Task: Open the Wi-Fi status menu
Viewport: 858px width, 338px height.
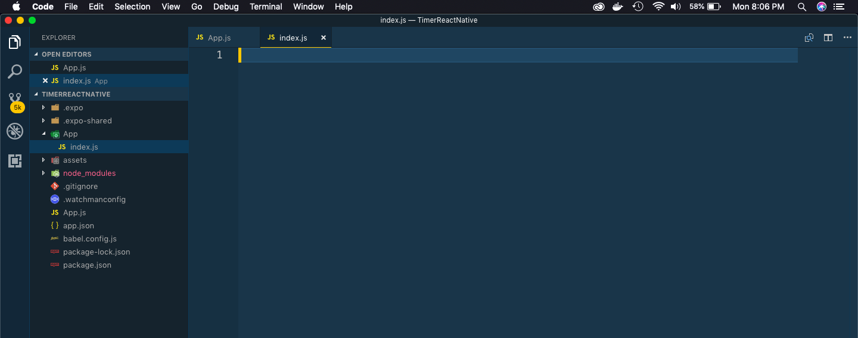Action: tap(658, 7)
